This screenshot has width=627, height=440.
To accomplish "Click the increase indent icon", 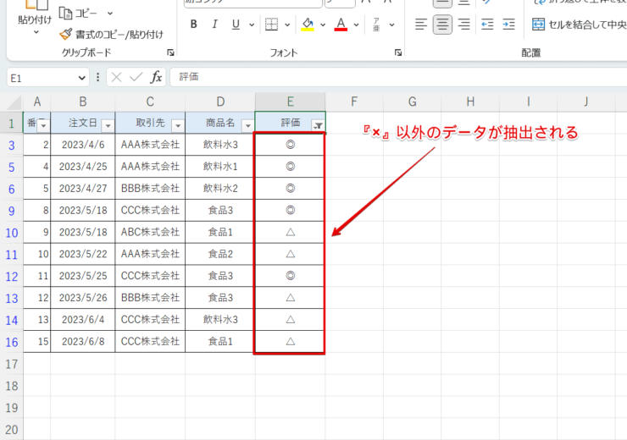I will coord(508,24).
